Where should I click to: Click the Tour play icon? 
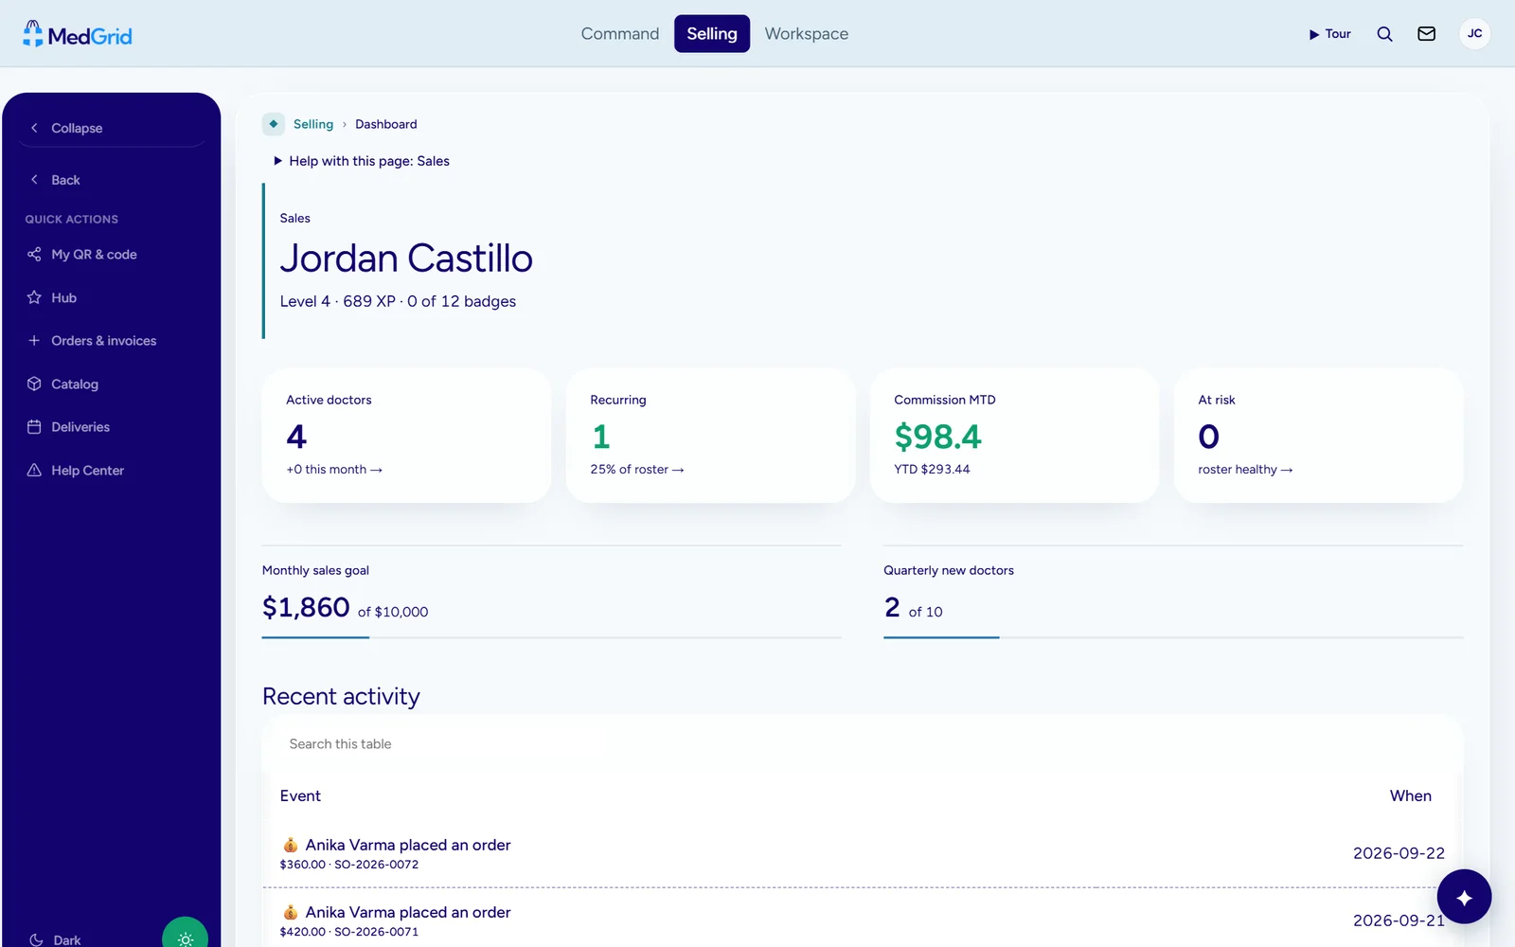[x=1314, y=34]
